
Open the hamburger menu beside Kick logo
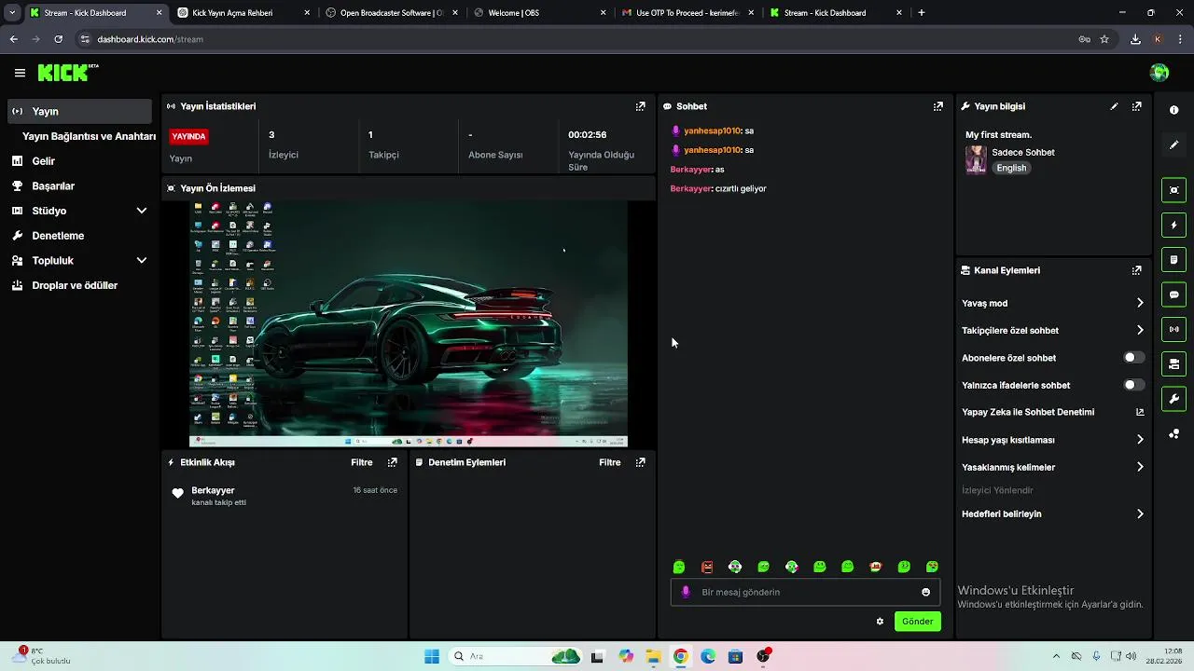tap(20, 73)
